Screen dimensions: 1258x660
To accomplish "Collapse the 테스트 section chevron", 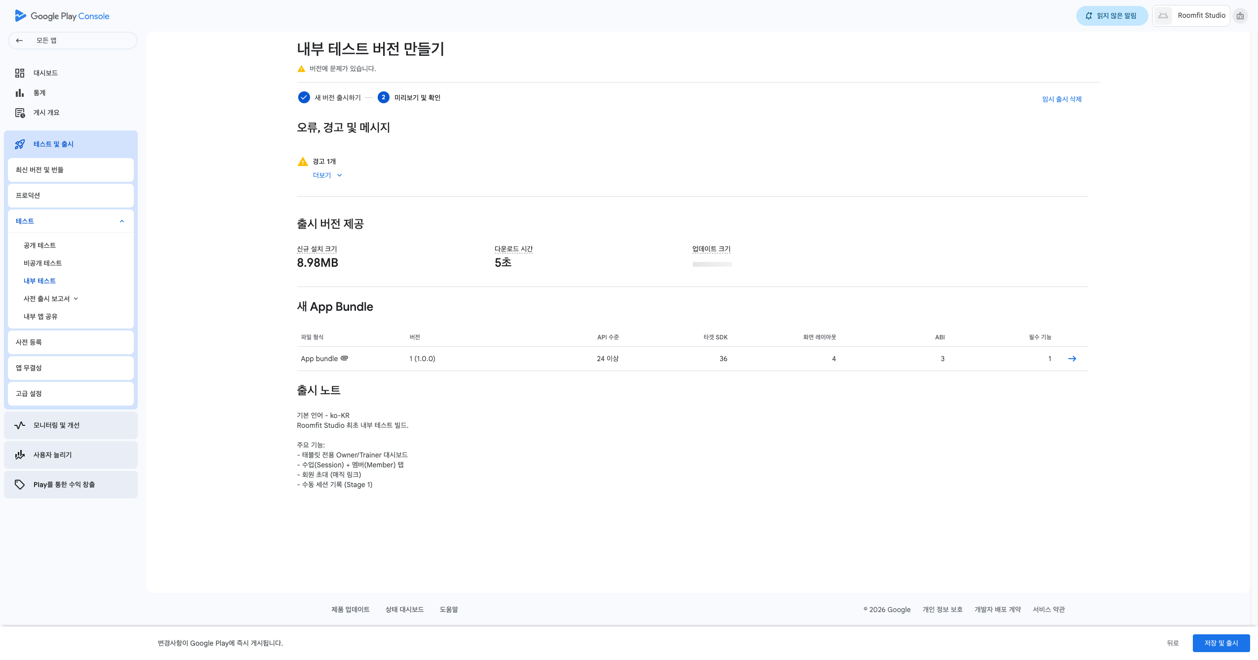I will coord(122,221).
